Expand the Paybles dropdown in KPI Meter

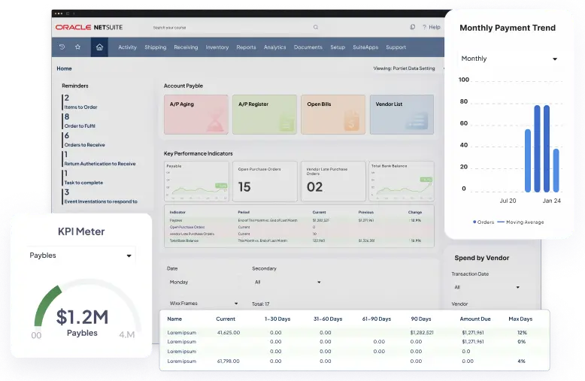click(x=81, y=256)
